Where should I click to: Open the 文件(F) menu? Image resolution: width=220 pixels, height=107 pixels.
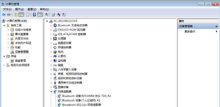[x=7, y=9]
